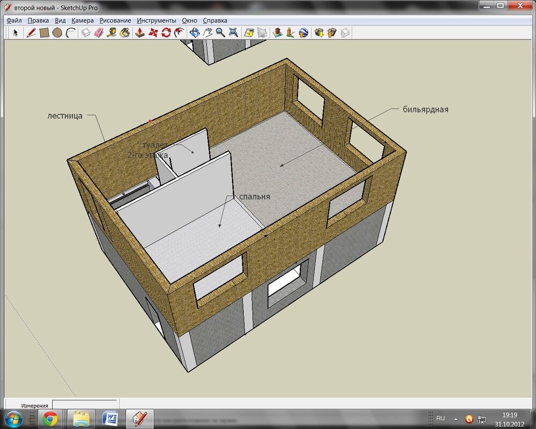Click the Измерения measurements input box
Screen dimensions: 536x429
84,405
